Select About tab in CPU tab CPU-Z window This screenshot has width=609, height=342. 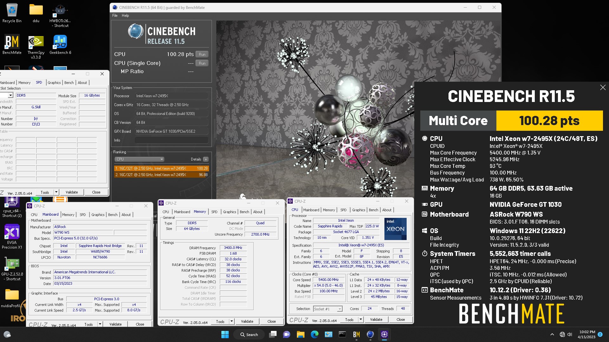tap(387, 210)
